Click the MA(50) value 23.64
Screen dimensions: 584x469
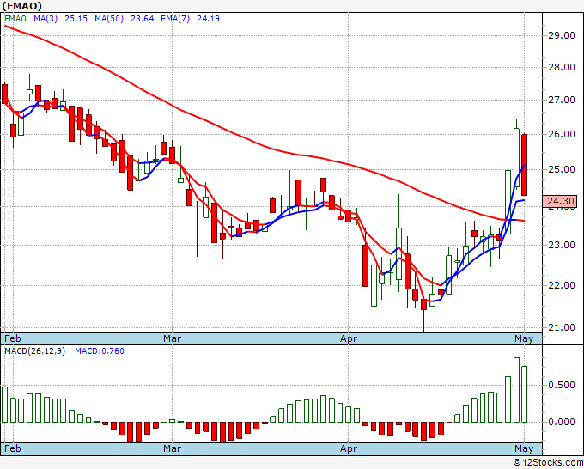click(x=142, y=19)
